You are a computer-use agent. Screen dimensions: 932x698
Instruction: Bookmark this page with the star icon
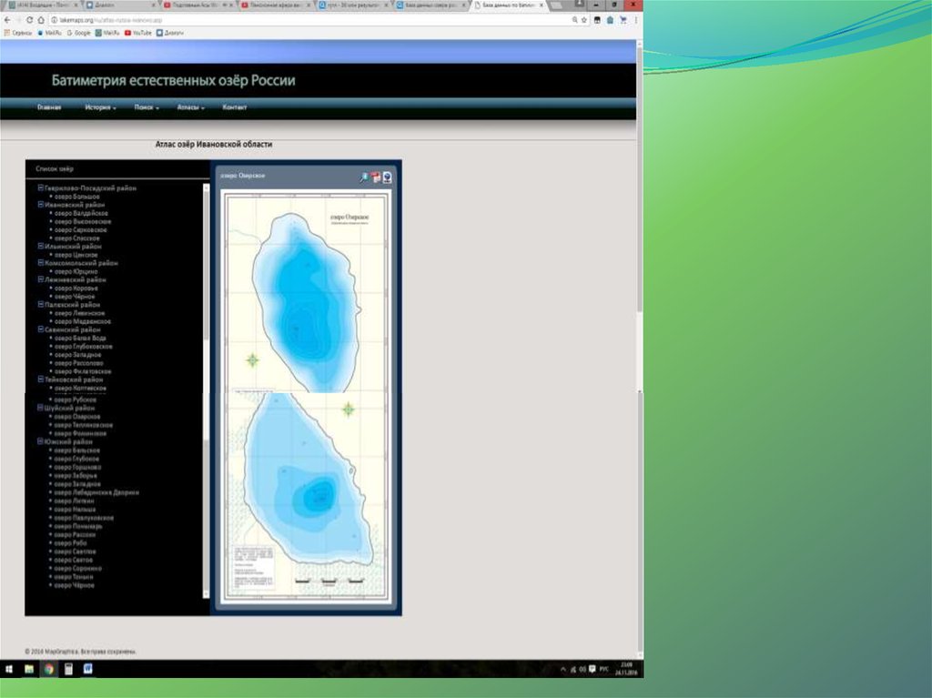[x=582, y=19]
